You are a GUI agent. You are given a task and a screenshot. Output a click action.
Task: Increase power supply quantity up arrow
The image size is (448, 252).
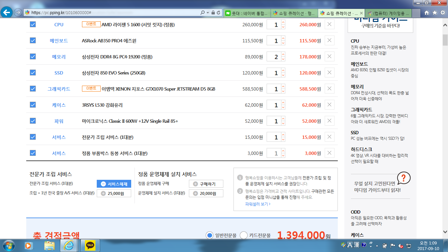tap(283, 119)
